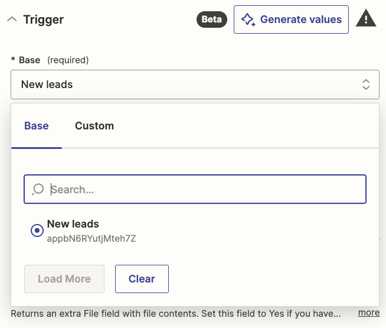Click the sparkle icon in Generate values
The height and width of the screenshot is (328, 386).
pyautogui.click(x=248, y=20)
